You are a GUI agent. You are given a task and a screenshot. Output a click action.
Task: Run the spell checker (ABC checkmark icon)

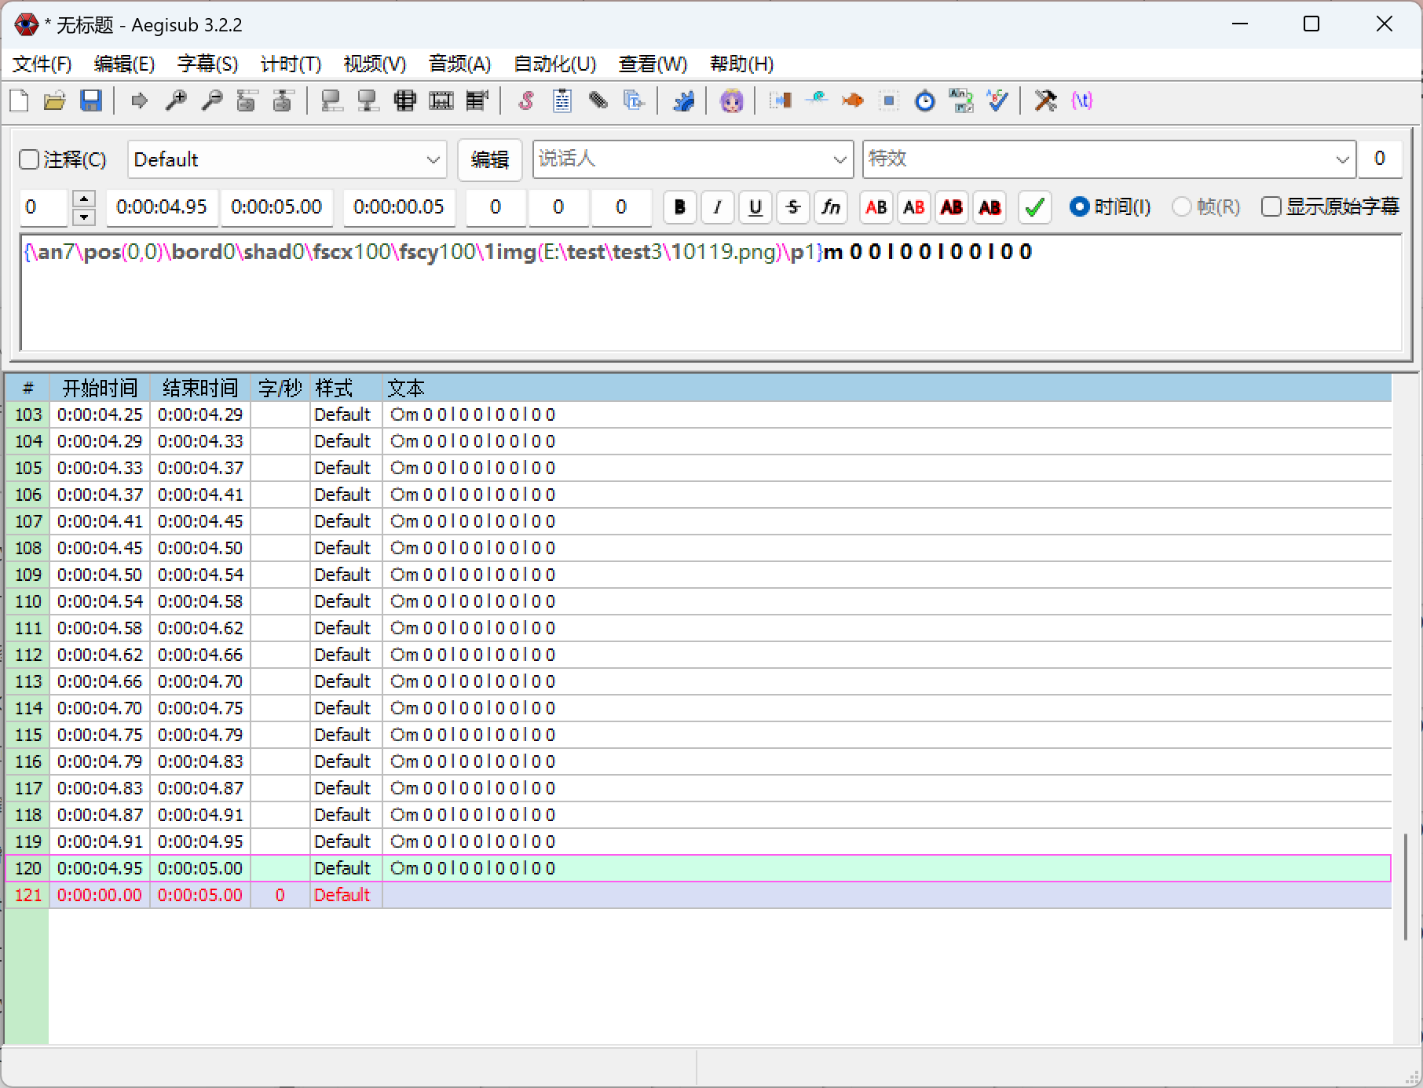[x=997, y=100]
